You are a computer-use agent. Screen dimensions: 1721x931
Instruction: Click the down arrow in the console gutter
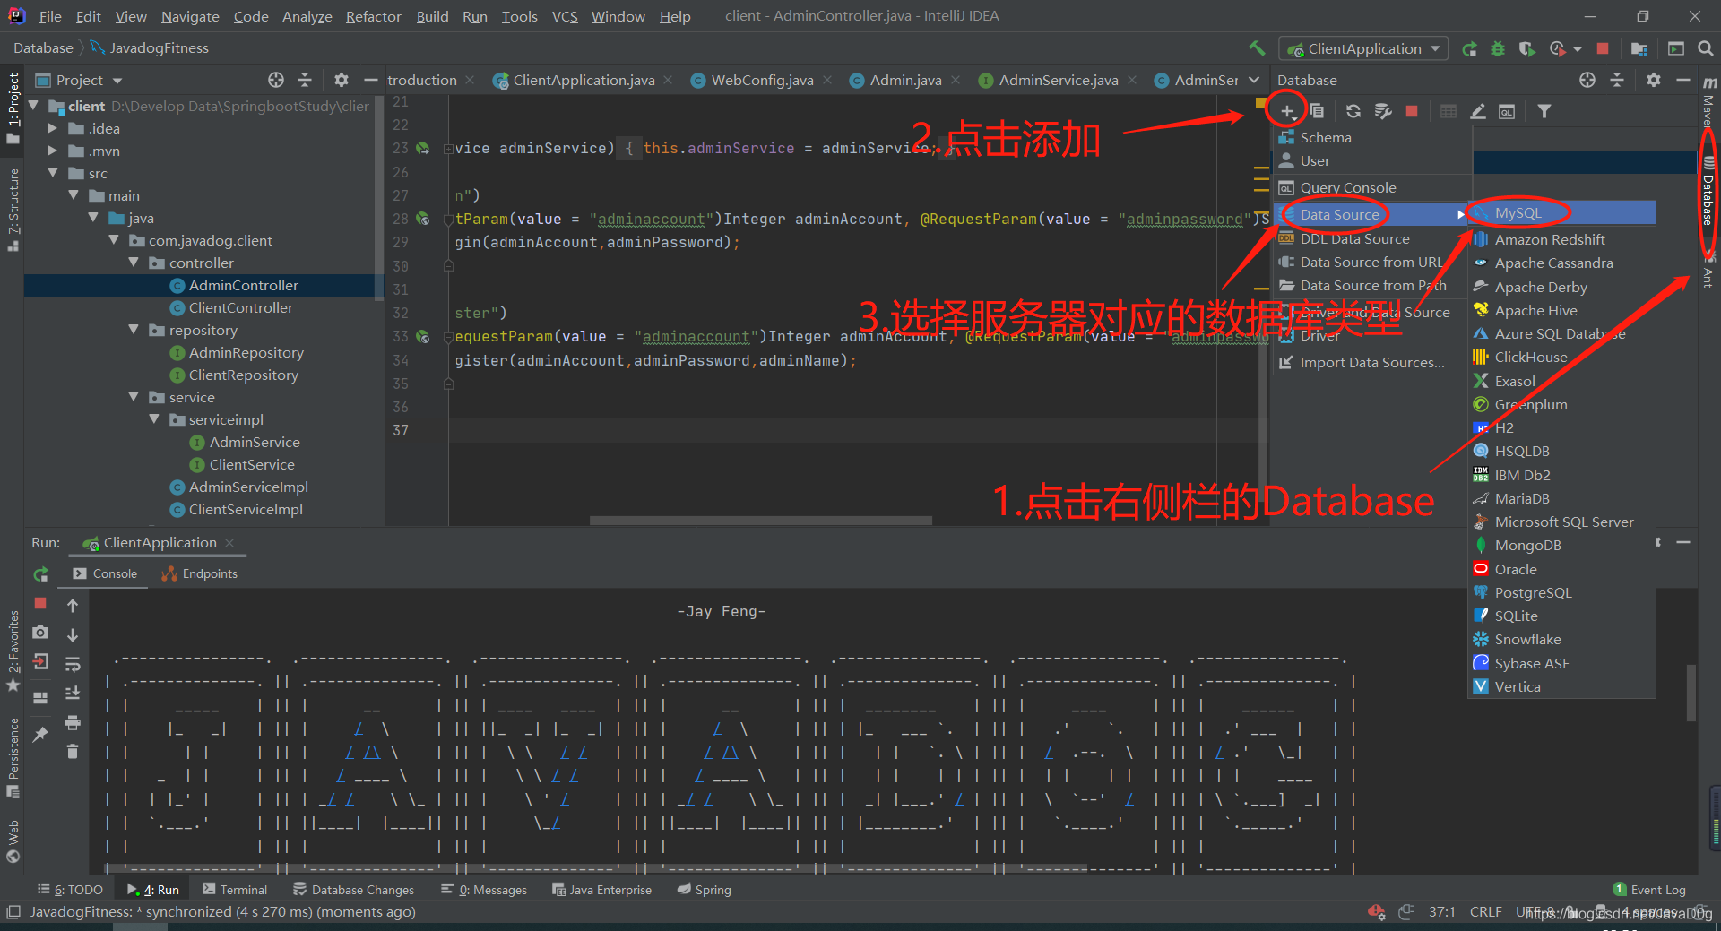pyautogui.click(x=73, y=634)
